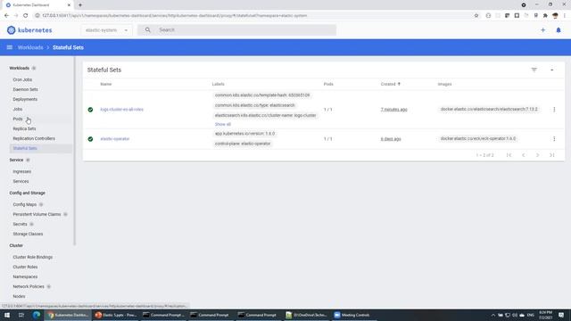Open the notifications bell
This screenshot has width=571, height=321.
(x=559, y=30)
